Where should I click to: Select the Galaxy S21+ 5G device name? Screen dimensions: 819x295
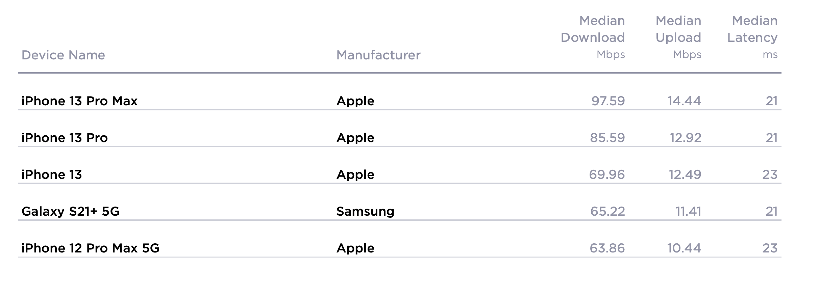pyautogui.click(x=71, y=211)
